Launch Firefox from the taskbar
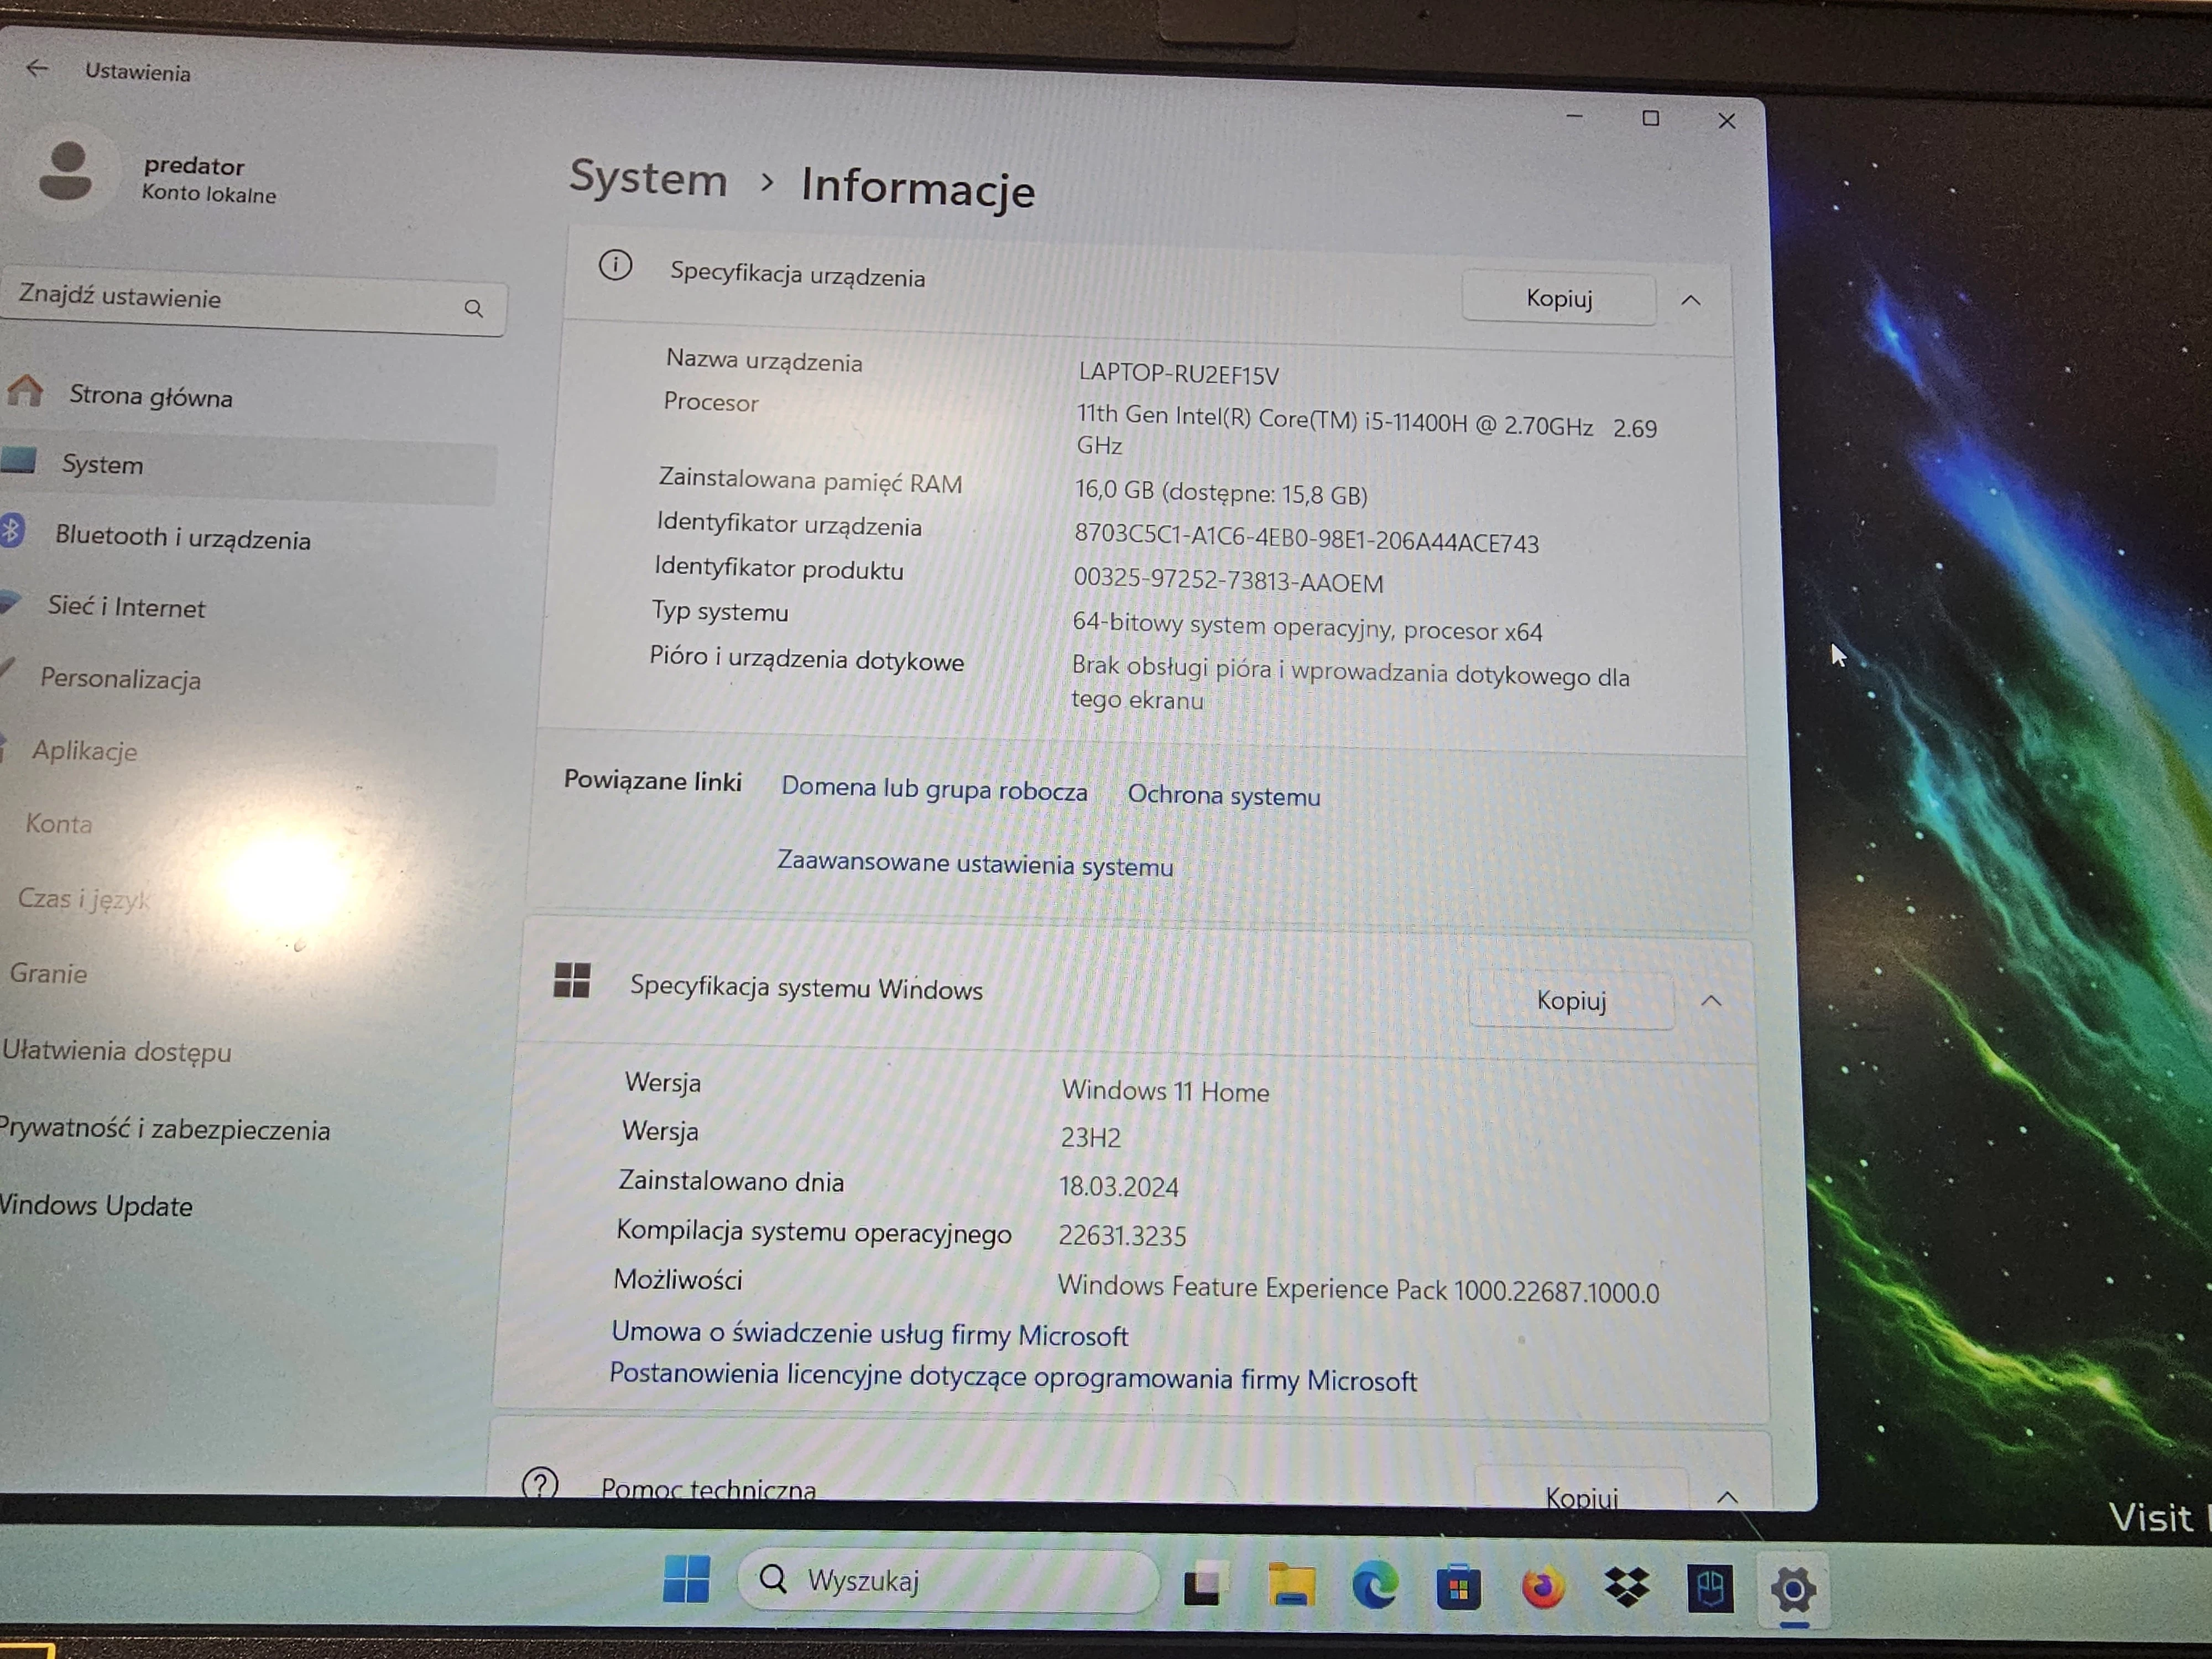 tap(1542, 1588)
